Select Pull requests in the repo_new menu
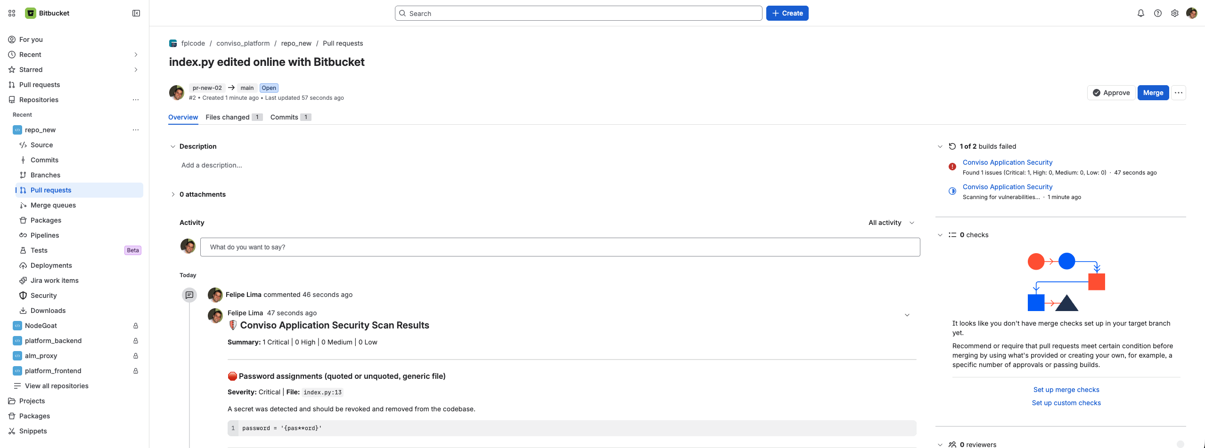Image resolution: width=1205 pixels, height=448 pixels. coord(79,190)
